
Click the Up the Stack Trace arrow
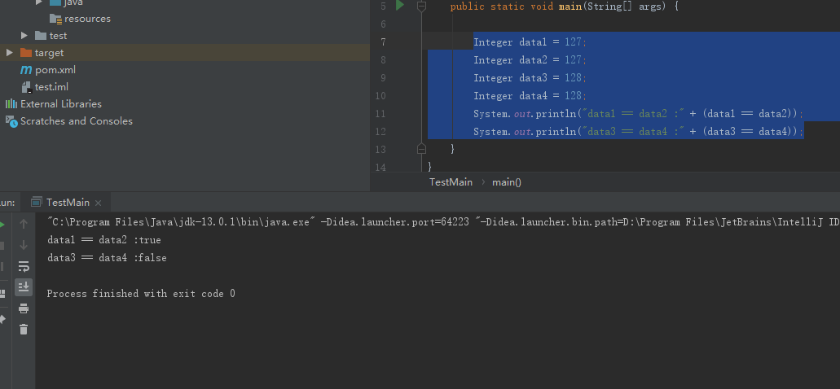24,224
